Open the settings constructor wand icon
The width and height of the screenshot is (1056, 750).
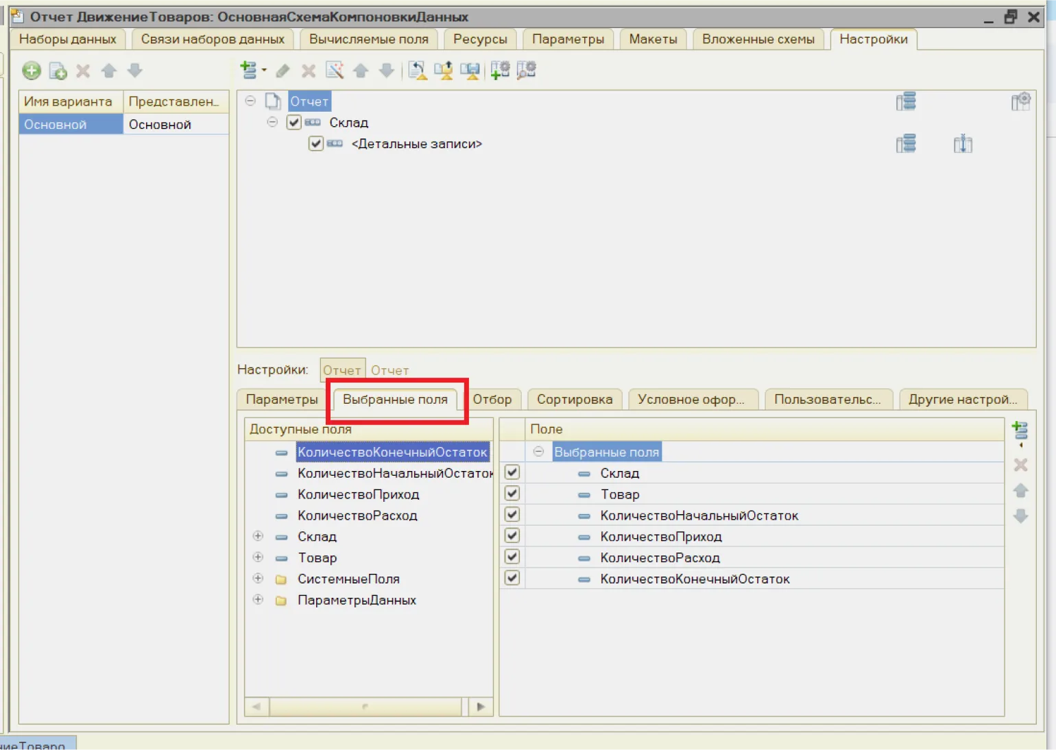coord(335,70)
